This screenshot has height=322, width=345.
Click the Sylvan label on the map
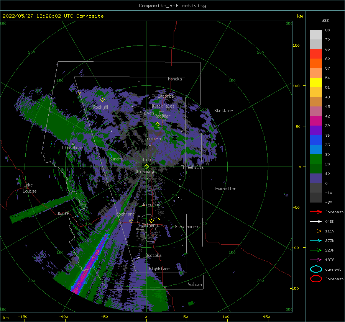[147, 113]
